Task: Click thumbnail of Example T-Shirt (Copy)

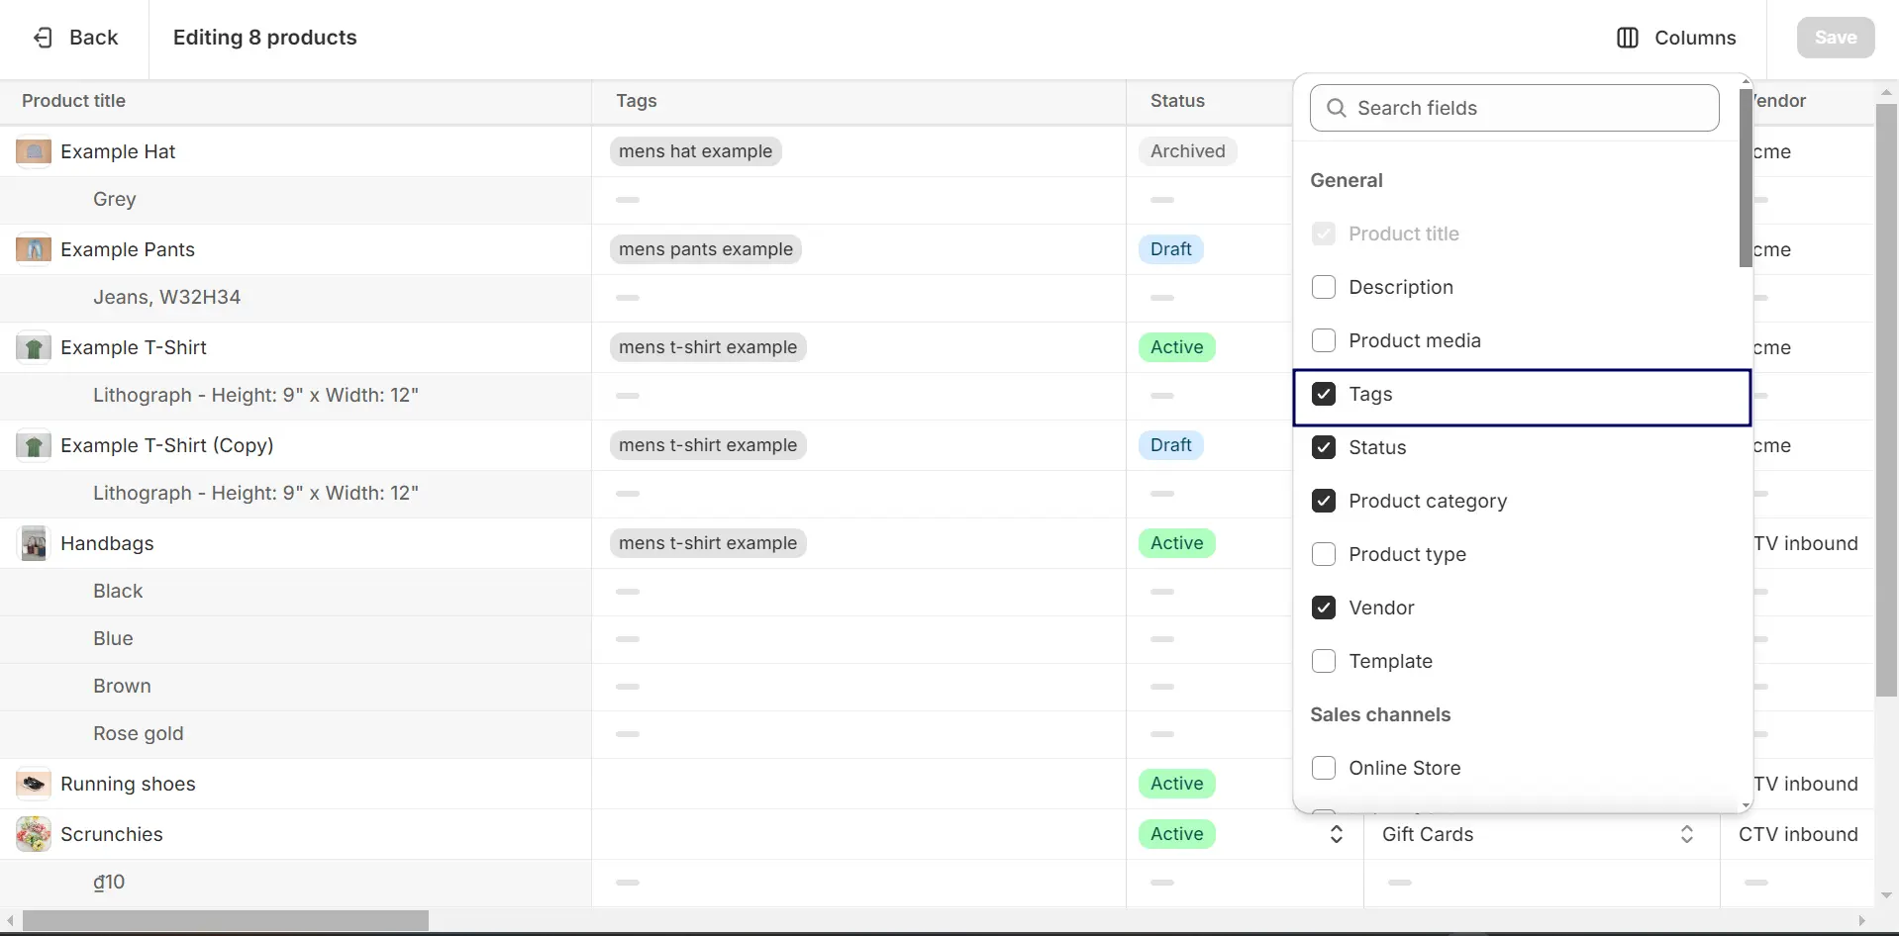Action: [x=34, y=445]
